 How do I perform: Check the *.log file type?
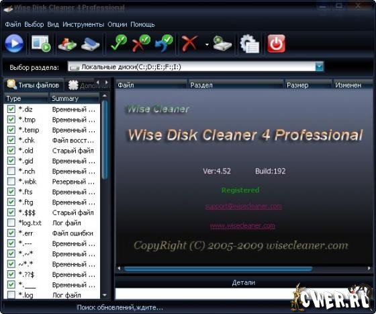(x=11, y=295)
